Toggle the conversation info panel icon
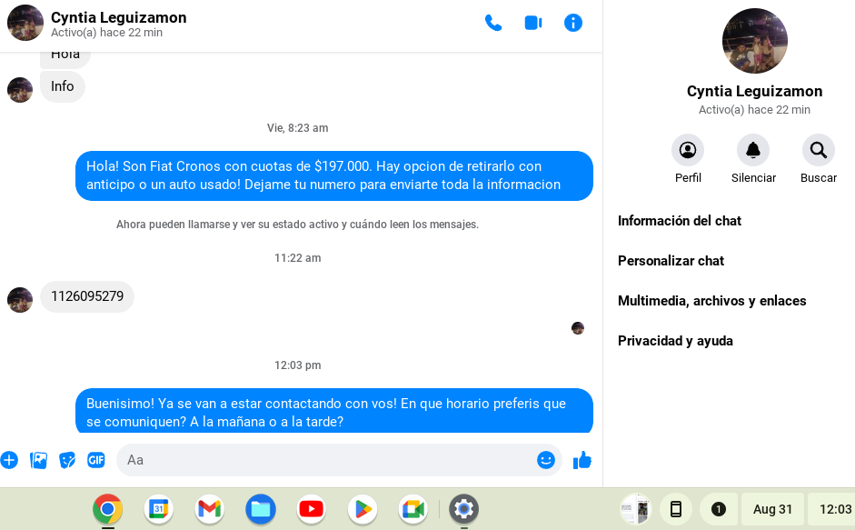855x530 pixels. pyautogui.click(x=572, y=23)
